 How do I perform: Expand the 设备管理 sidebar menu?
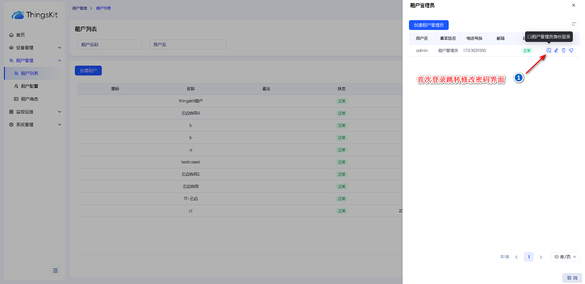click(x=35, y=48)
